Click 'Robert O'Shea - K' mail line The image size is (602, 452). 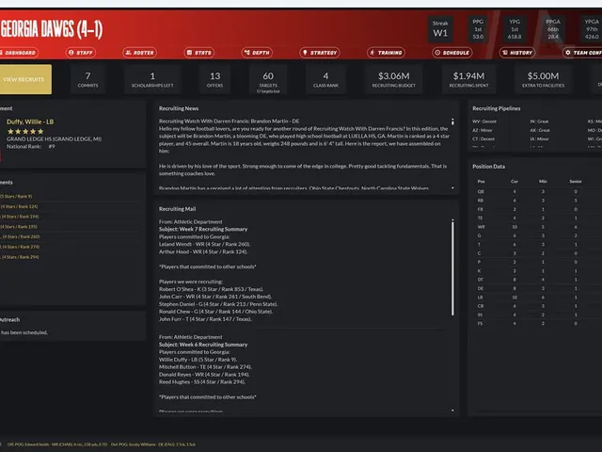(x=212, y=289)
